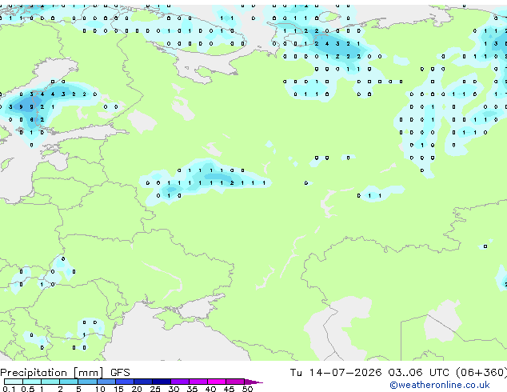Pick the 25–30 mm dark blue swatch
Screen dimensions: 507x392
[x=162, y=382]
